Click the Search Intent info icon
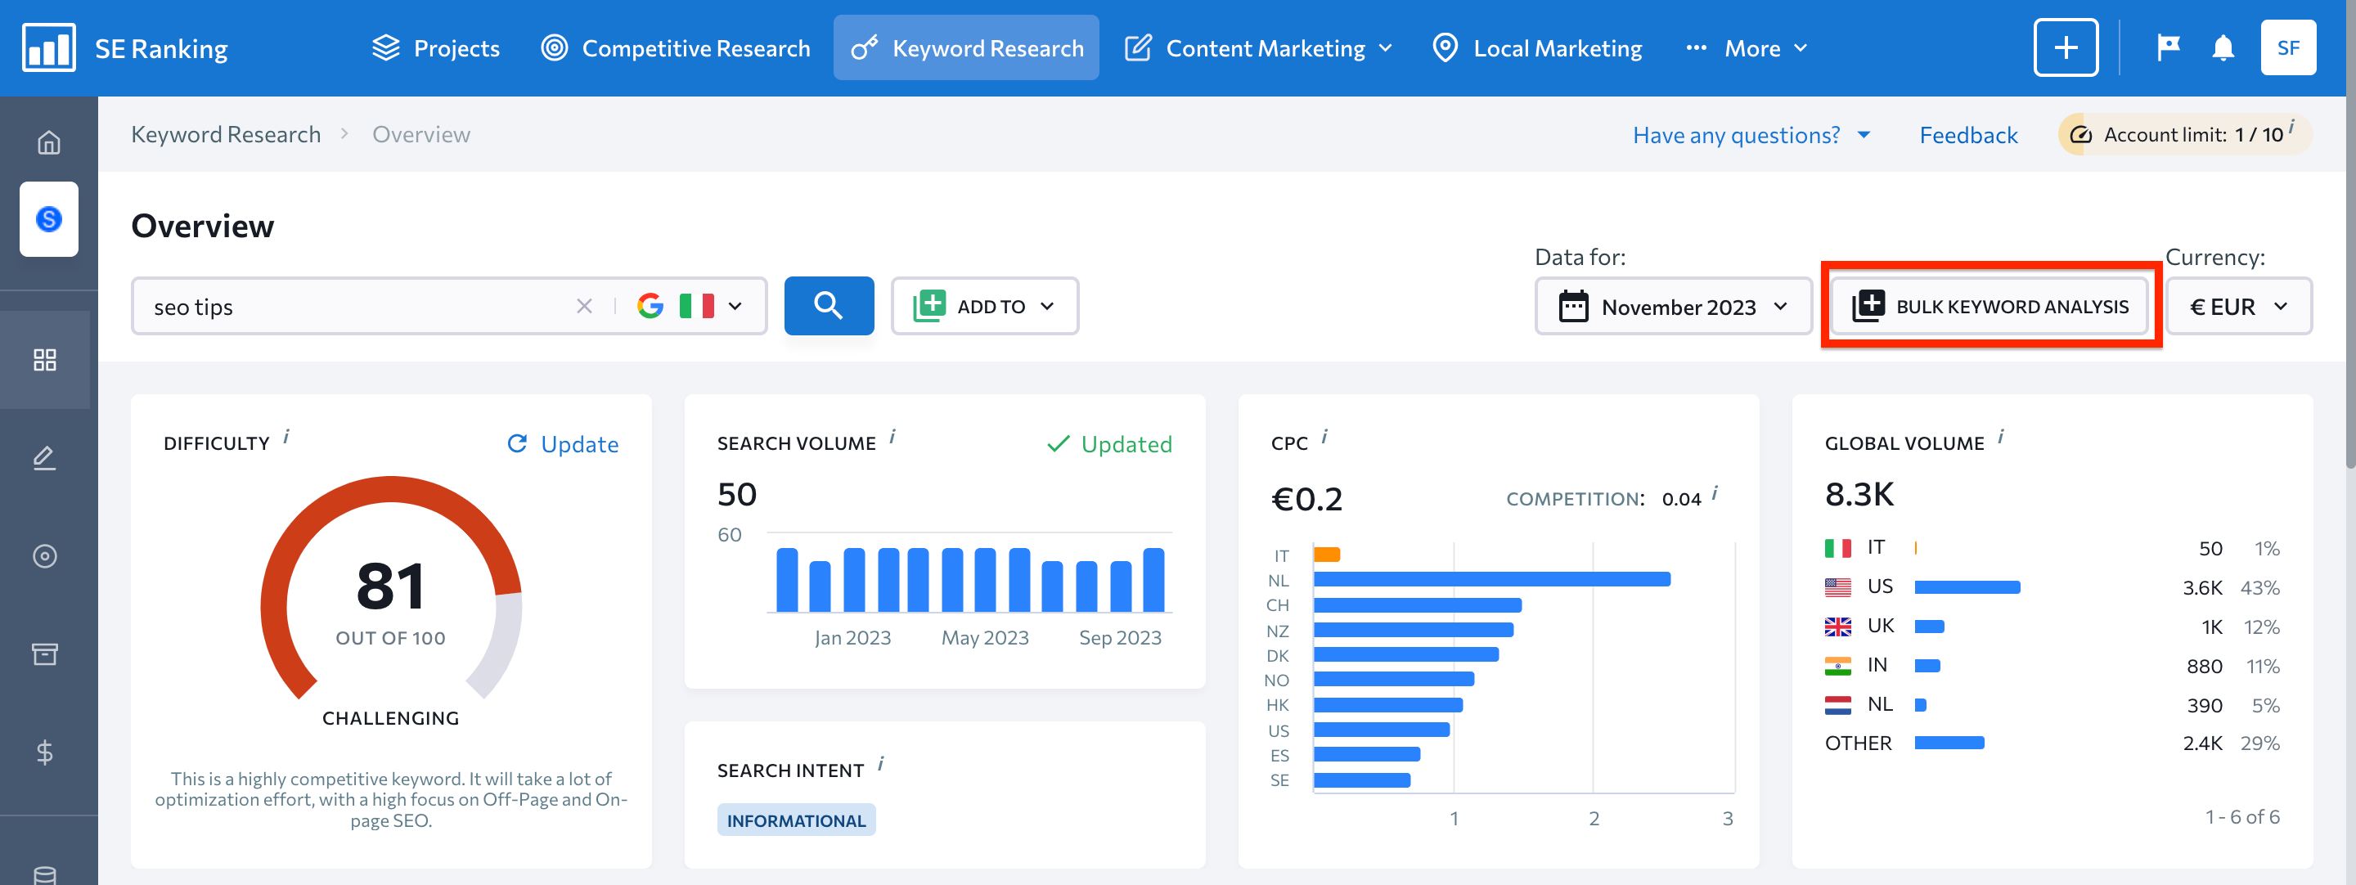 click(881, 764)
